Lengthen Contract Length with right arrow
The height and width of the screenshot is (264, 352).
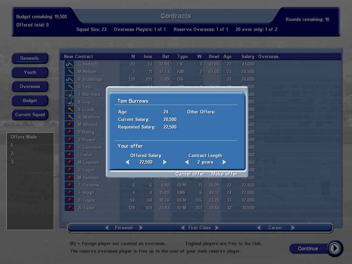tap(224, 162)
